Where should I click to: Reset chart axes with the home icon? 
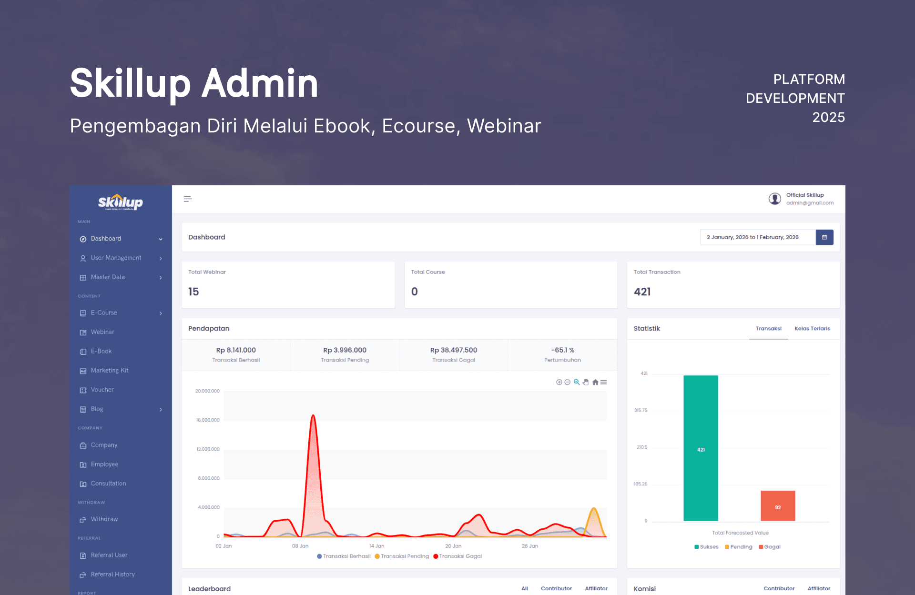(x=595, y=382)
